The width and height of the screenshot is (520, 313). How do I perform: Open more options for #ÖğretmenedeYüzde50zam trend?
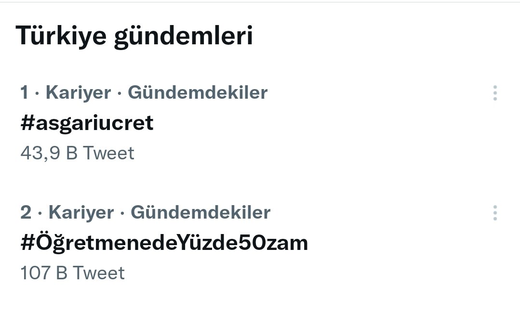[x=495, y=213]
